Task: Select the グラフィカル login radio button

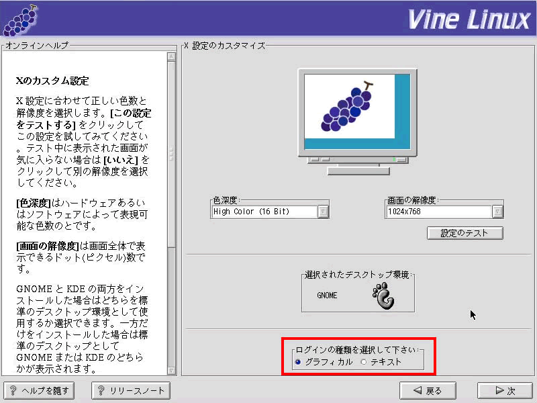Action: click(298, 362)
